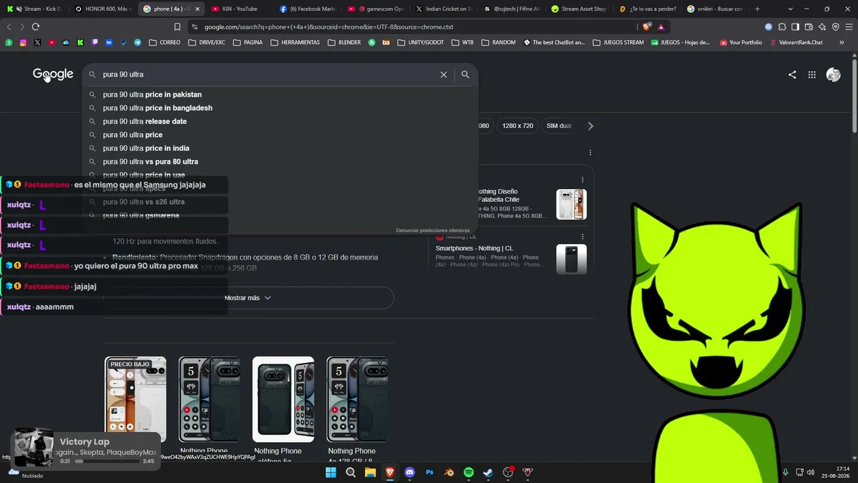Open File Explorer from the taskbar

(370, 472)
